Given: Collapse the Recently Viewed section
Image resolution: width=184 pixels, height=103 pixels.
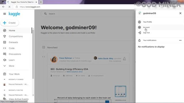Looking at the screenshot, I should [x=5, y=80].
